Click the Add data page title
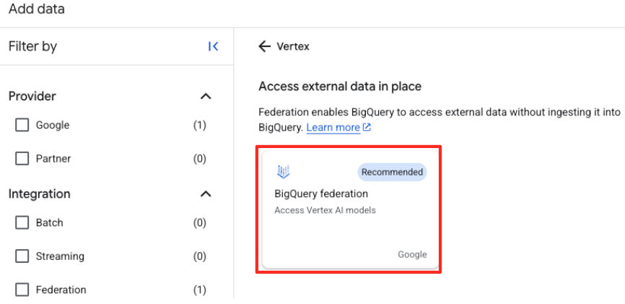The width and height of the screenshot is (625, 304). tap(36, 9)
